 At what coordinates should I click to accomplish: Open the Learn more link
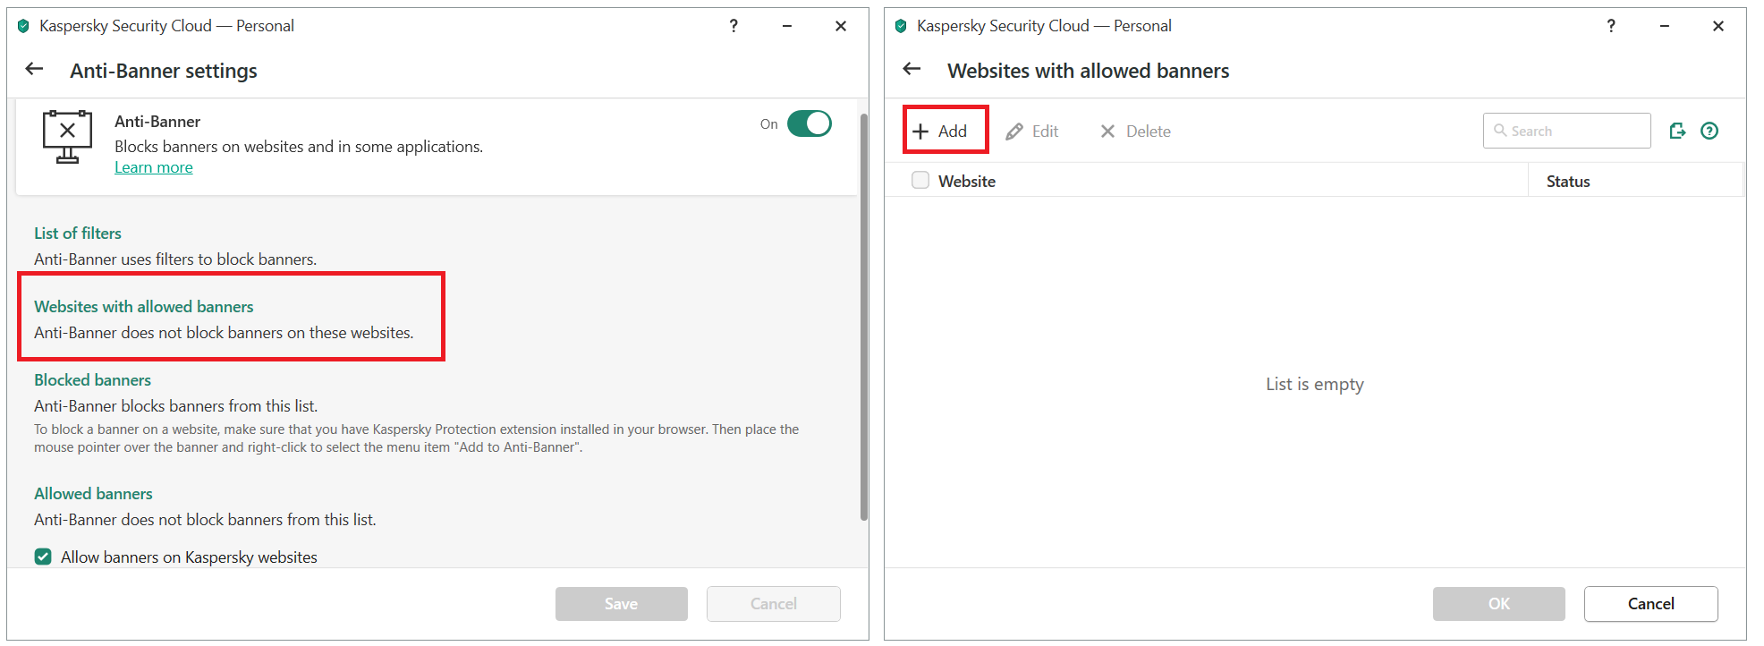click(154, 167)
